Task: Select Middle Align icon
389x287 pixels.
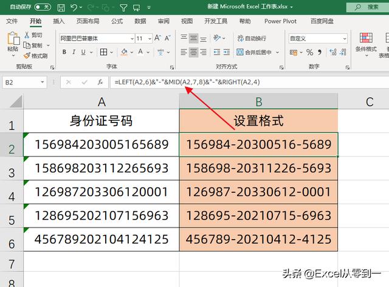Action: click(193, 38)
